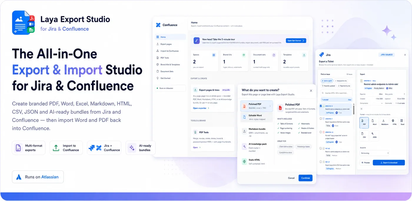
Task: Check the 'Export issue list to CSV' To Do issue
Action: click(321, 119)
